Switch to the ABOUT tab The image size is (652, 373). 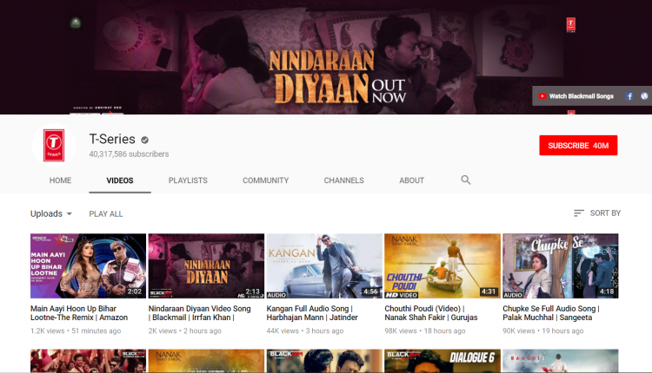tap(412, 180)
